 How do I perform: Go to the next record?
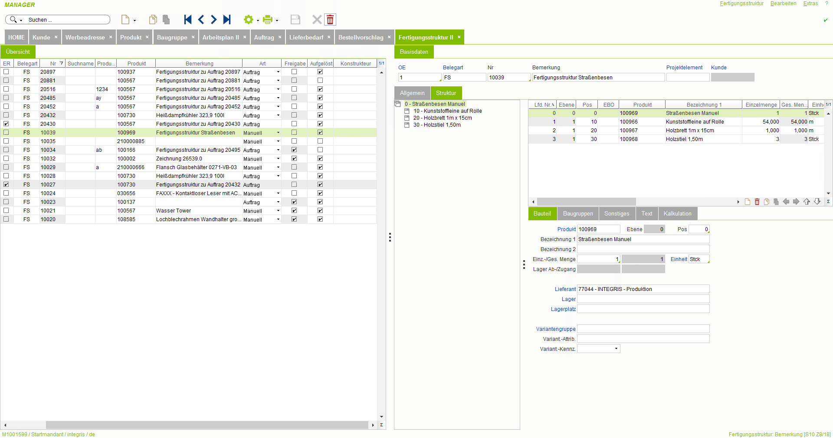[214, 20]
